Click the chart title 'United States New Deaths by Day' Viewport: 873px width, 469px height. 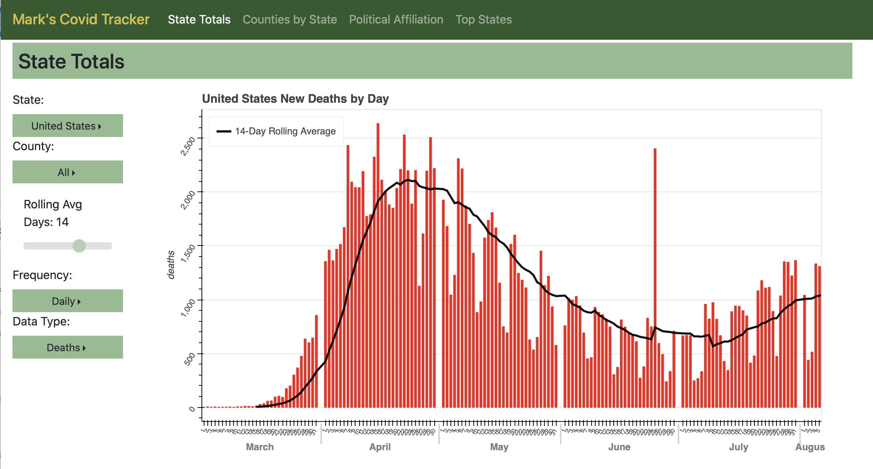pyautogui.click(x=295, y=99)
